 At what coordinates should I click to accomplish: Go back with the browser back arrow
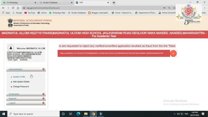click(x=3, y=8)
